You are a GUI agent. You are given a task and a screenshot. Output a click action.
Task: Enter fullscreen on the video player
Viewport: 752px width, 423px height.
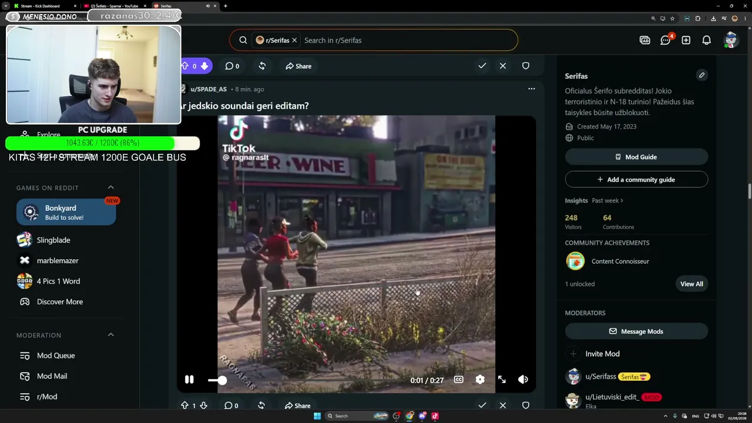pos(502,380)
